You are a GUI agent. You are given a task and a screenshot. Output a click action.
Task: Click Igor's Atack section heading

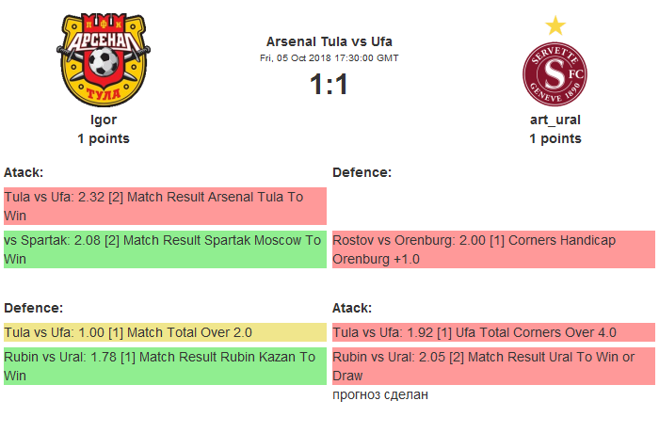click(24, 172)
